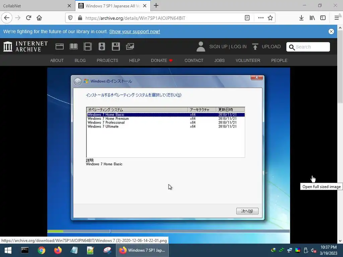Open the Web archive icon

(x=60, y=47)
